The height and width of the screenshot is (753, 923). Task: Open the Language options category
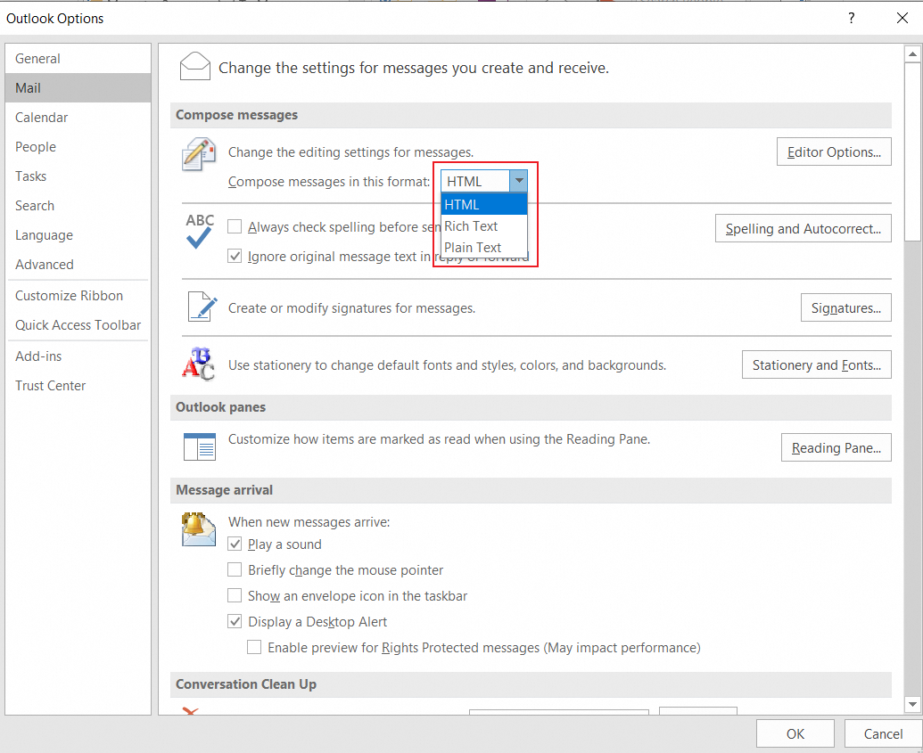tap(78, 234)
